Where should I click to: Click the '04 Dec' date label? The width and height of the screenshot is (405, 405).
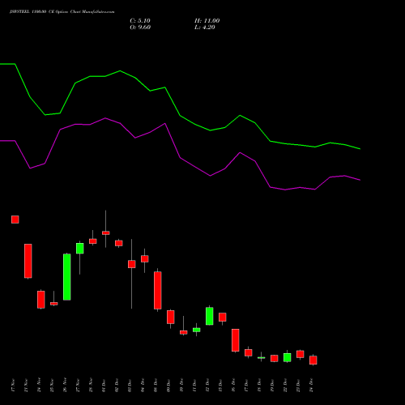[x=143, y=386]
